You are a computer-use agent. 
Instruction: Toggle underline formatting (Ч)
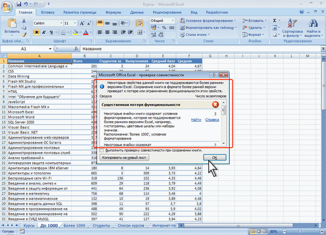(x=51, y=32)
